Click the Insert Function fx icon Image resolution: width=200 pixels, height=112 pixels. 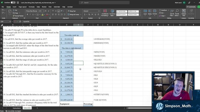(x=20, y=21)
